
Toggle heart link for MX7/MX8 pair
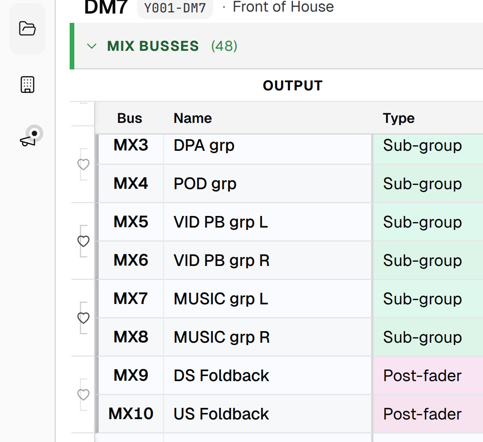83,318
